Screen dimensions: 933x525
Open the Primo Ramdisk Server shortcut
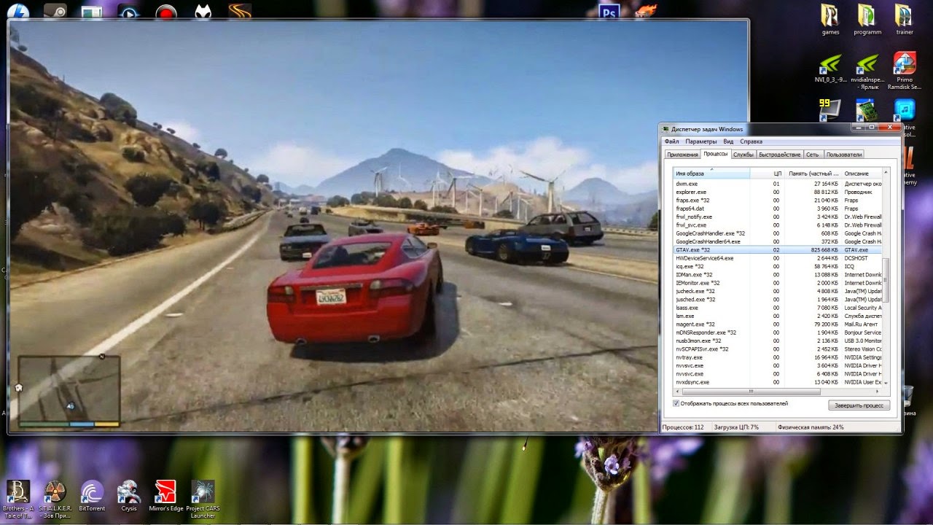coord(905,71)
